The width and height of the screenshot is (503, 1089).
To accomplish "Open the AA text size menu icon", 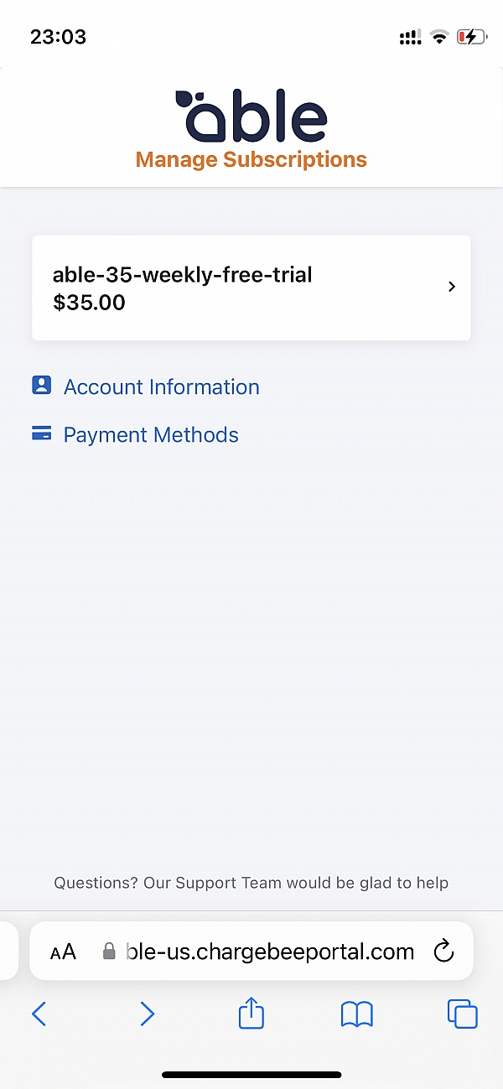I will 63,951.
